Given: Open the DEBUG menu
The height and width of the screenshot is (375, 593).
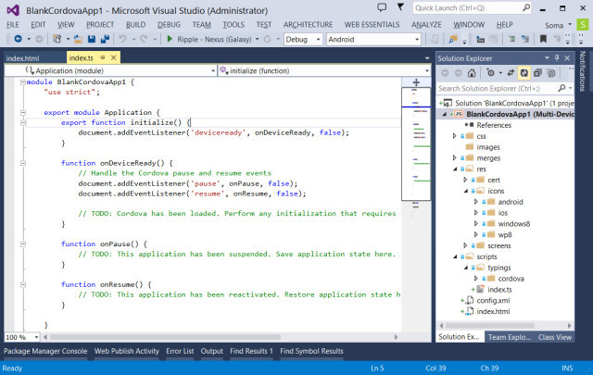Looking at the screenshot, I should coord(169,25).
